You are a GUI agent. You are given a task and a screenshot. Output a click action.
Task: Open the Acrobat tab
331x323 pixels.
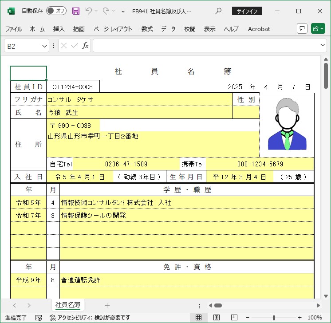click(x=259, y=29)
